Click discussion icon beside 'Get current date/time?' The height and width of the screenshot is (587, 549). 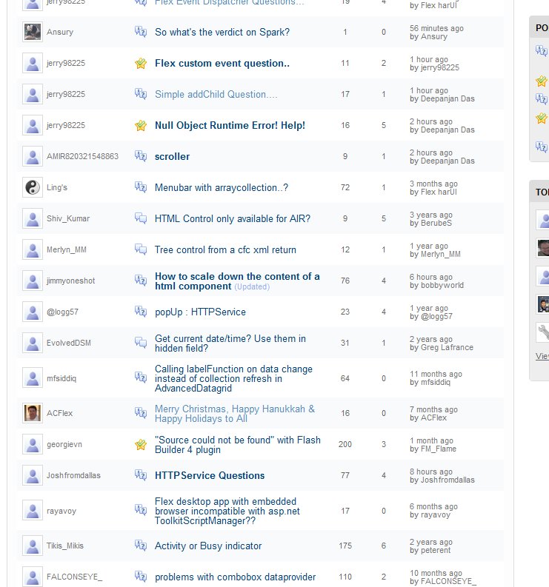[x=141, y=342]
